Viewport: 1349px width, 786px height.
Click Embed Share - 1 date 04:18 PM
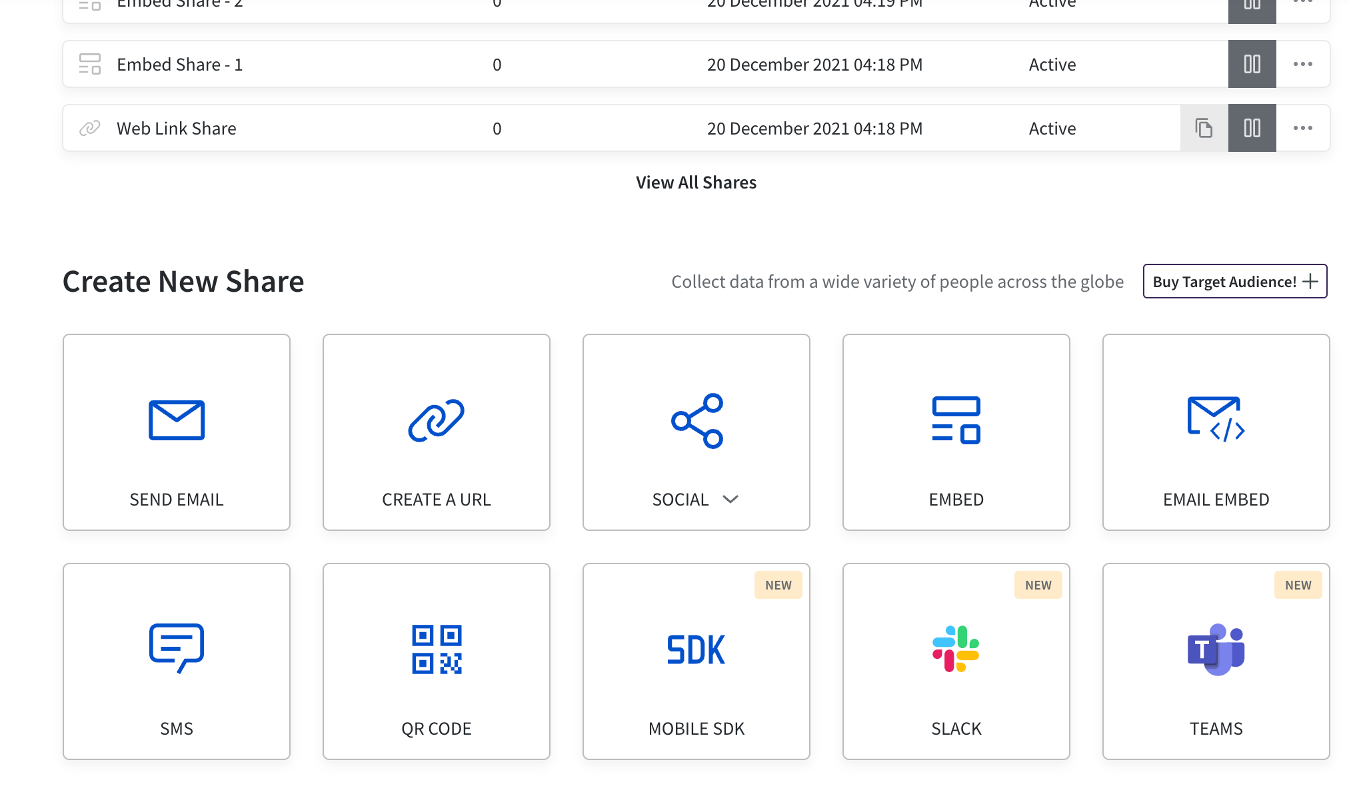tap(814, 65)
